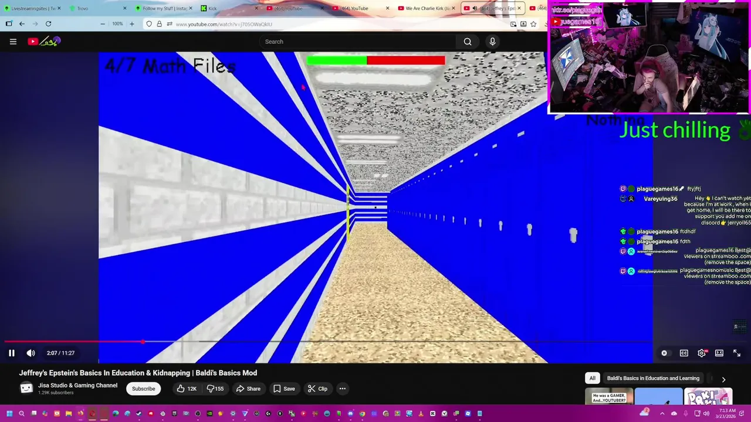
Task: Focus the YouTube search box
Action: point(358,42)
